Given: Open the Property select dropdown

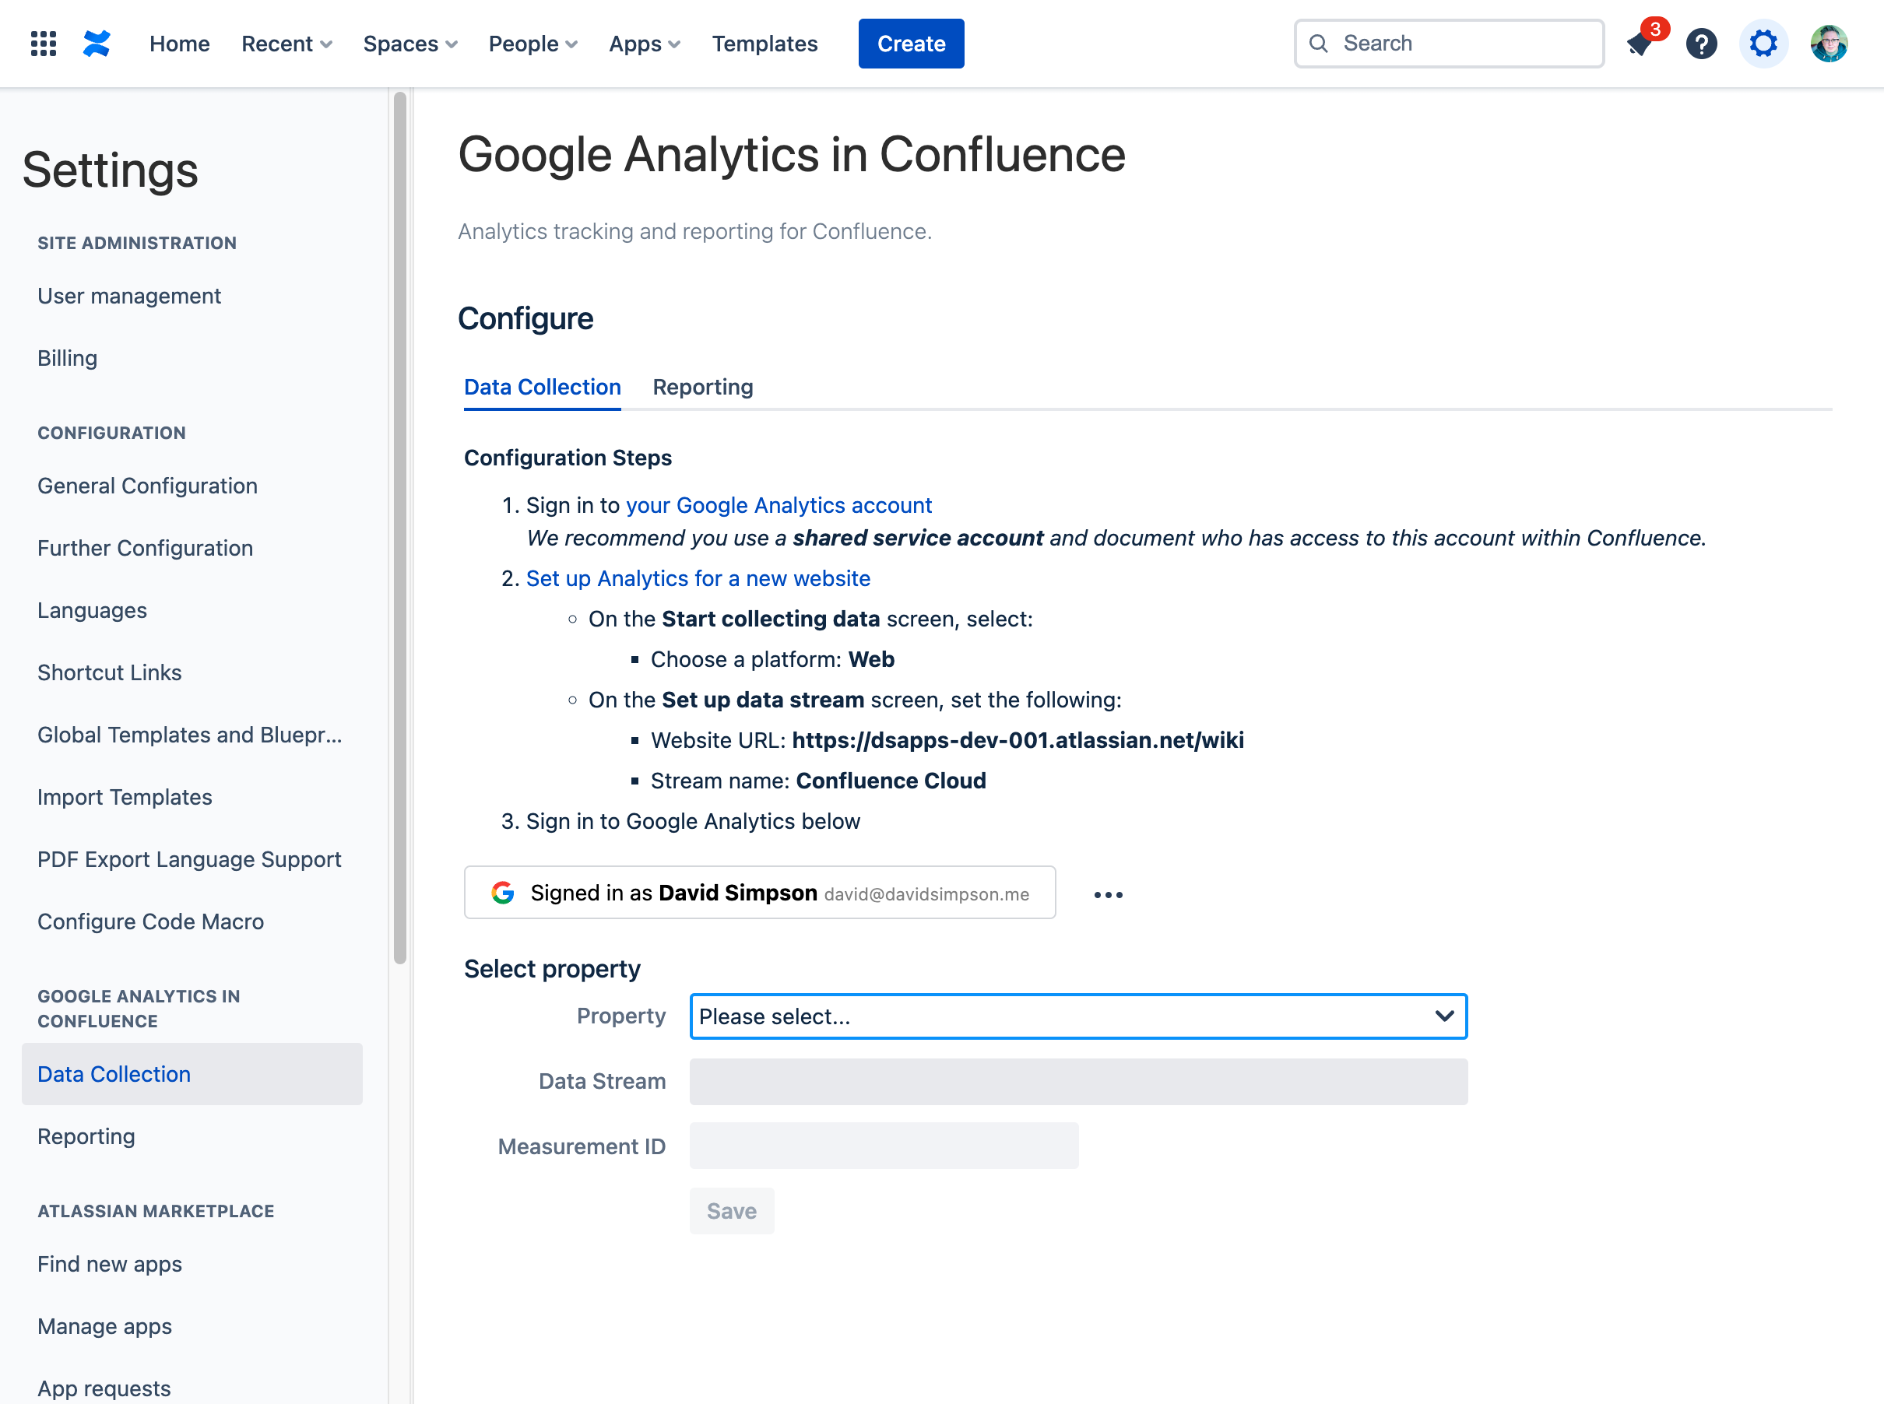Looking at the screenshot, I should pyautogui.click(x=1078, y=1016).
